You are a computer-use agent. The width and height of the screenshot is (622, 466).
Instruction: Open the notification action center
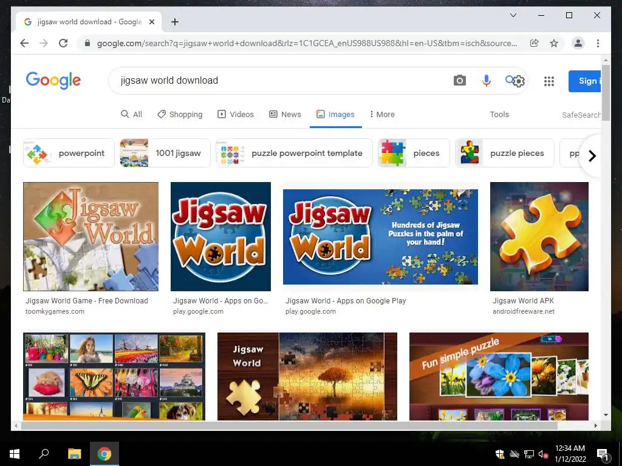click(602, 454)
